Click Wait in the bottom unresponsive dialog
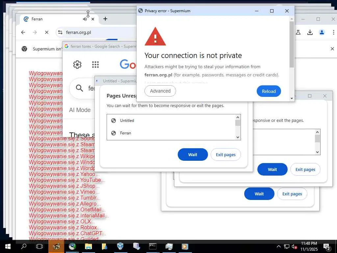This screenshot has width=337, height=253. pyautogui.click(x=259, y=194)
